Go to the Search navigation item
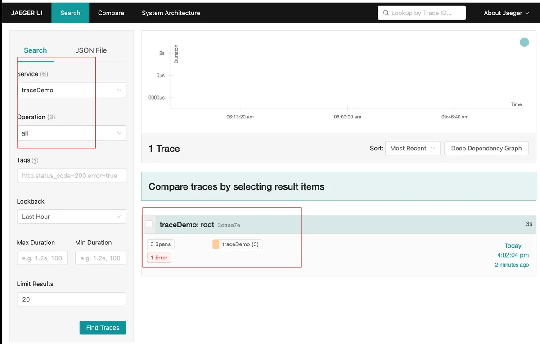Screen dimensions: 540x344 70,13
